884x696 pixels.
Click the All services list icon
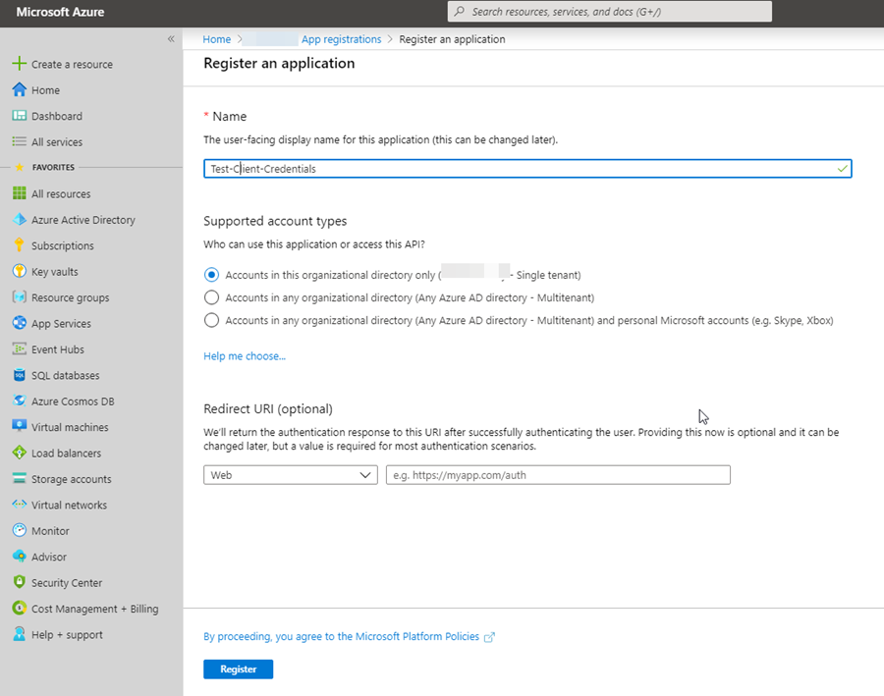pyautogui.click(x=20, y=141)
